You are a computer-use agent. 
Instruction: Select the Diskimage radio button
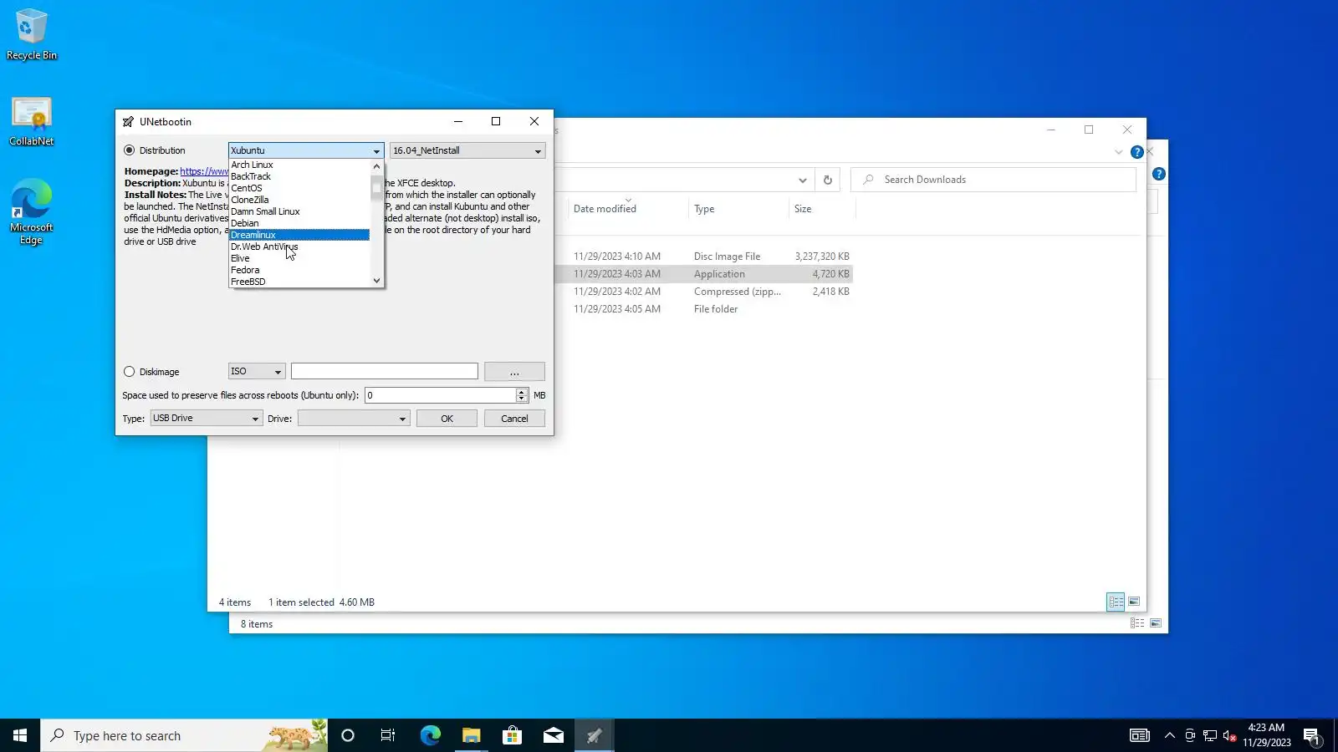point(129,372)
